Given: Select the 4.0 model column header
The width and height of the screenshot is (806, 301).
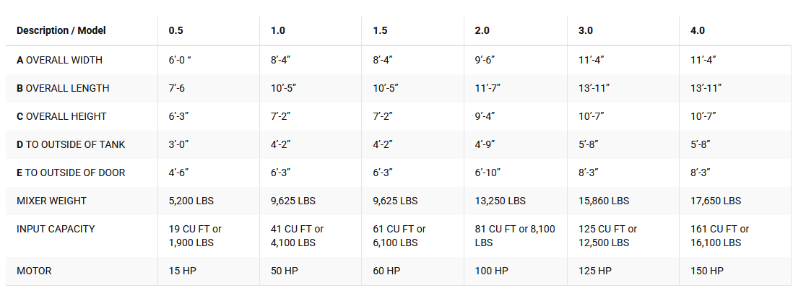Looking at the screenshot, I should 698,30.
